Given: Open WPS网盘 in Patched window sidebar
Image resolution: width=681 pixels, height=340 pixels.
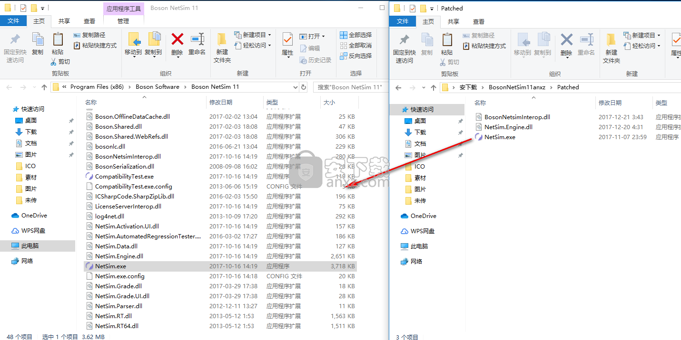Looking at the screenshot, I should [418, 231].
